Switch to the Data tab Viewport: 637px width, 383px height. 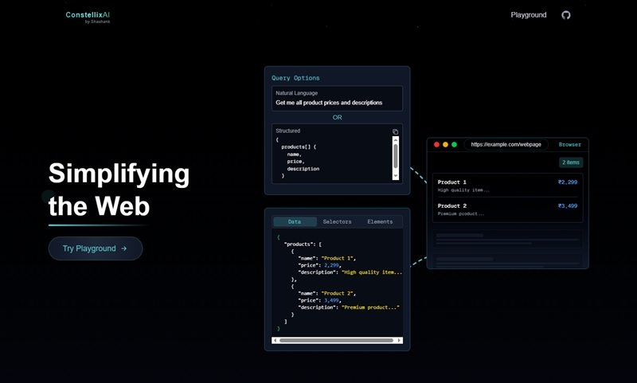click(x=295, y=221)
